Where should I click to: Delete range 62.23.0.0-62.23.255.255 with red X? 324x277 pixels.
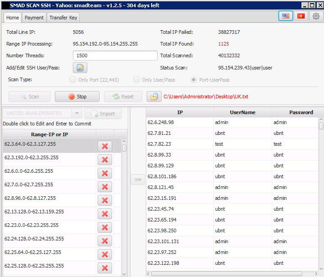pyautogui.click(x=105, y=227)
